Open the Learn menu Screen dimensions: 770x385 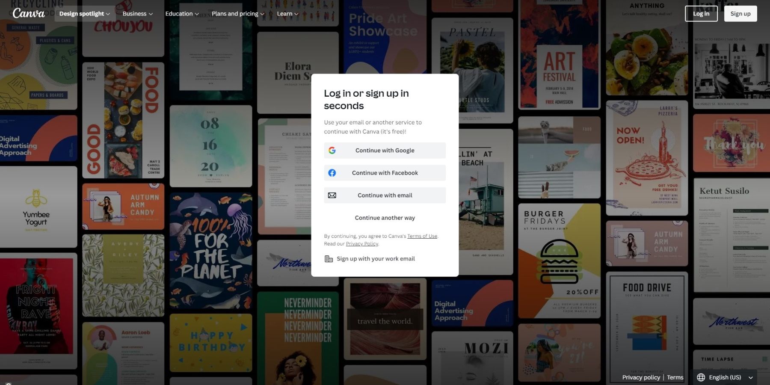[x=287, y=14]
